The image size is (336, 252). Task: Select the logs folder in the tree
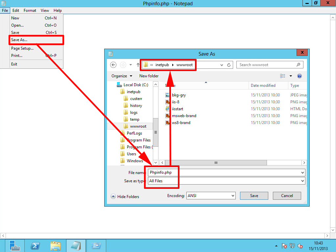pyautogui.click(x=131, y=113)
